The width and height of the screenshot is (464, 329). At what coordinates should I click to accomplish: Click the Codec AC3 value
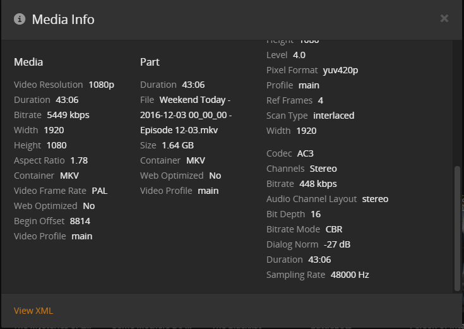[x=304, y=153]
